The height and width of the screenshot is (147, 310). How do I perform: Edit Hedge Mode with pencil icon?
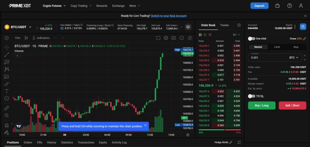pyautogui.click(x=230, y=142)
